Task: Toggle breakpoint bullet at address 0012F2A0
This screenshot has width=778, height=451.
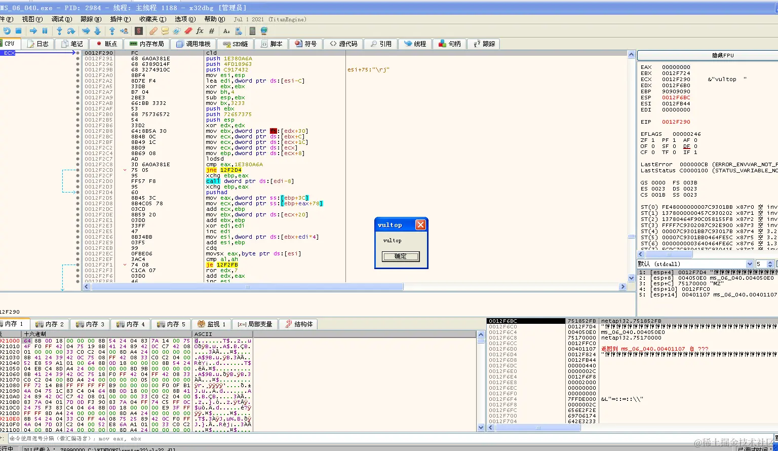Action: coord(77,76)
